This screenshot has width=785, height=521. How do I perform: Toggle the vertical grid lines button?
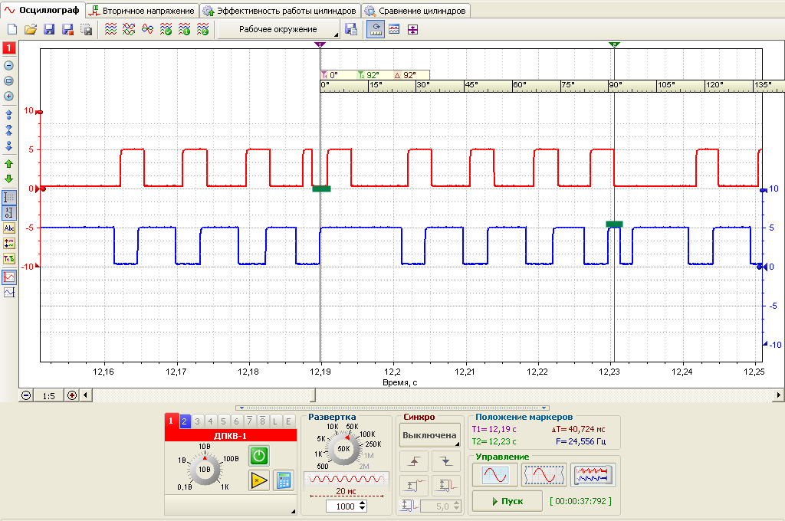pyautogui.click(x=9, y=198)
